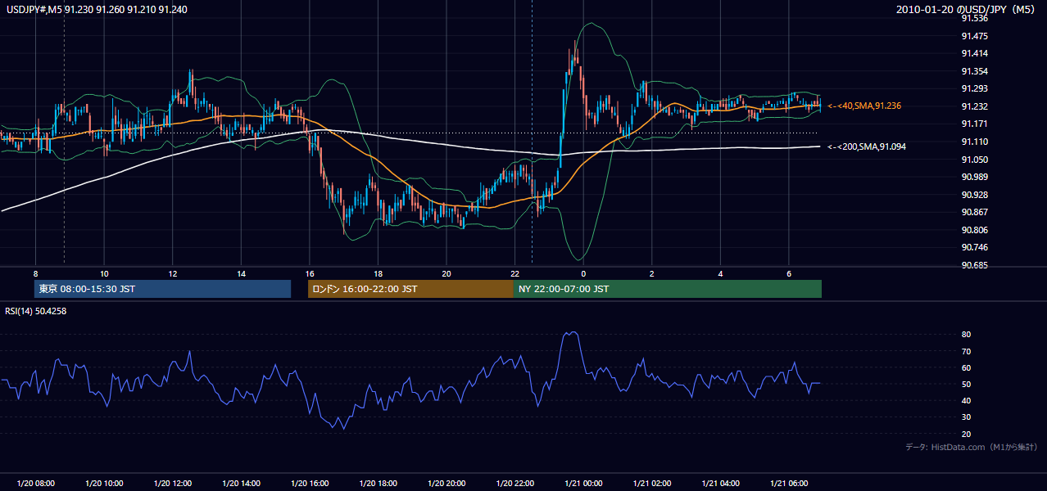Click hour label 8 under price chart

(35, 273)
